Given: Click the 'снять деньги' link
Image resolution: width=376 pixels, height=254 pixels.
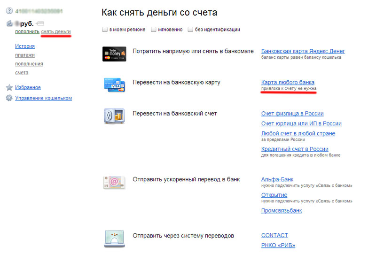Looking at the screenshot, I should pyautogui.click(x=56, y=31).
